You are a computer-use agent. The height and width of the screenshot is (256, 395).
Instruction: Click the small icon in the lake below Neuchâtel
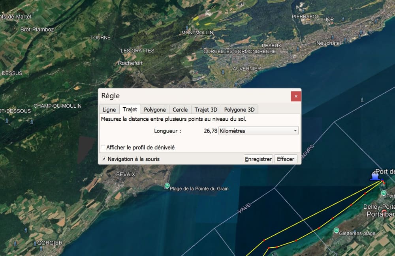[362, 100]
